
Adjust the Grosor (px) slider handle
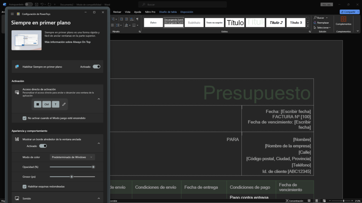tap(71, 177)
